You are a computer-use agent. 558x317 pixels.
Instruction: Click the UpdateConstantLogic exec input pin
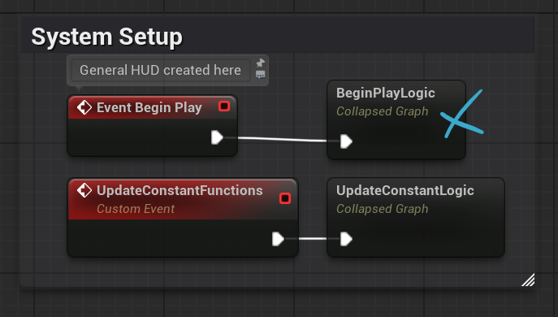(346, 239)
